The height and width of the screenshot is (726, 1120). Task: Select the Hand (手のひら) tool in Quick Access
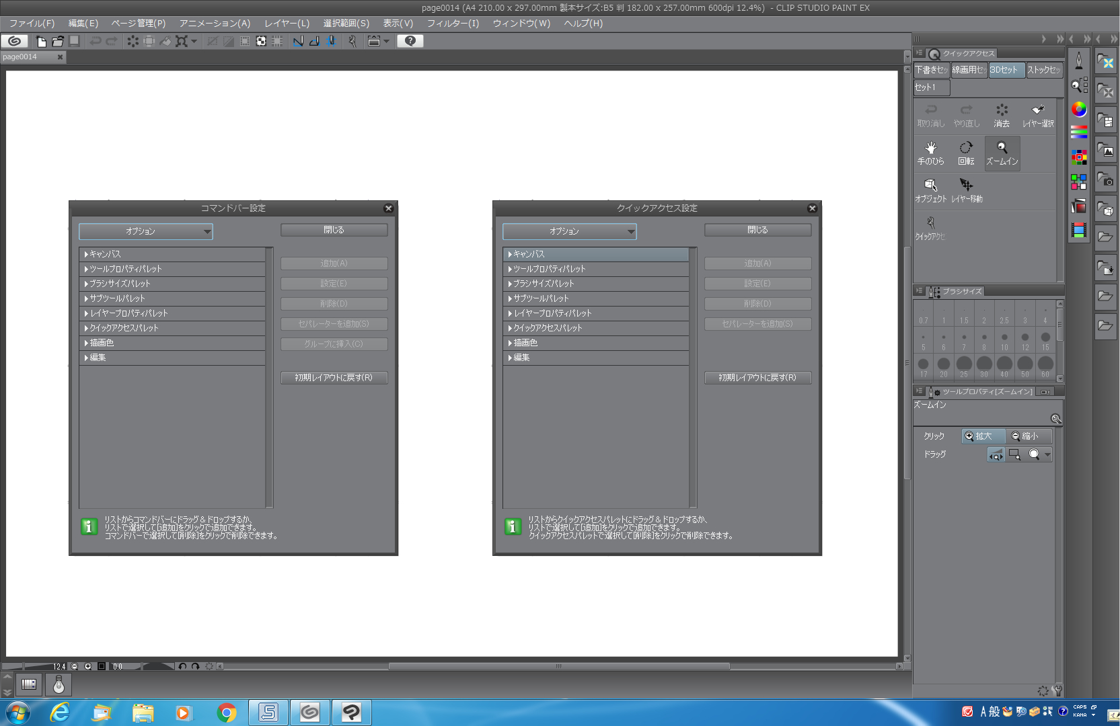pos(931,153)
